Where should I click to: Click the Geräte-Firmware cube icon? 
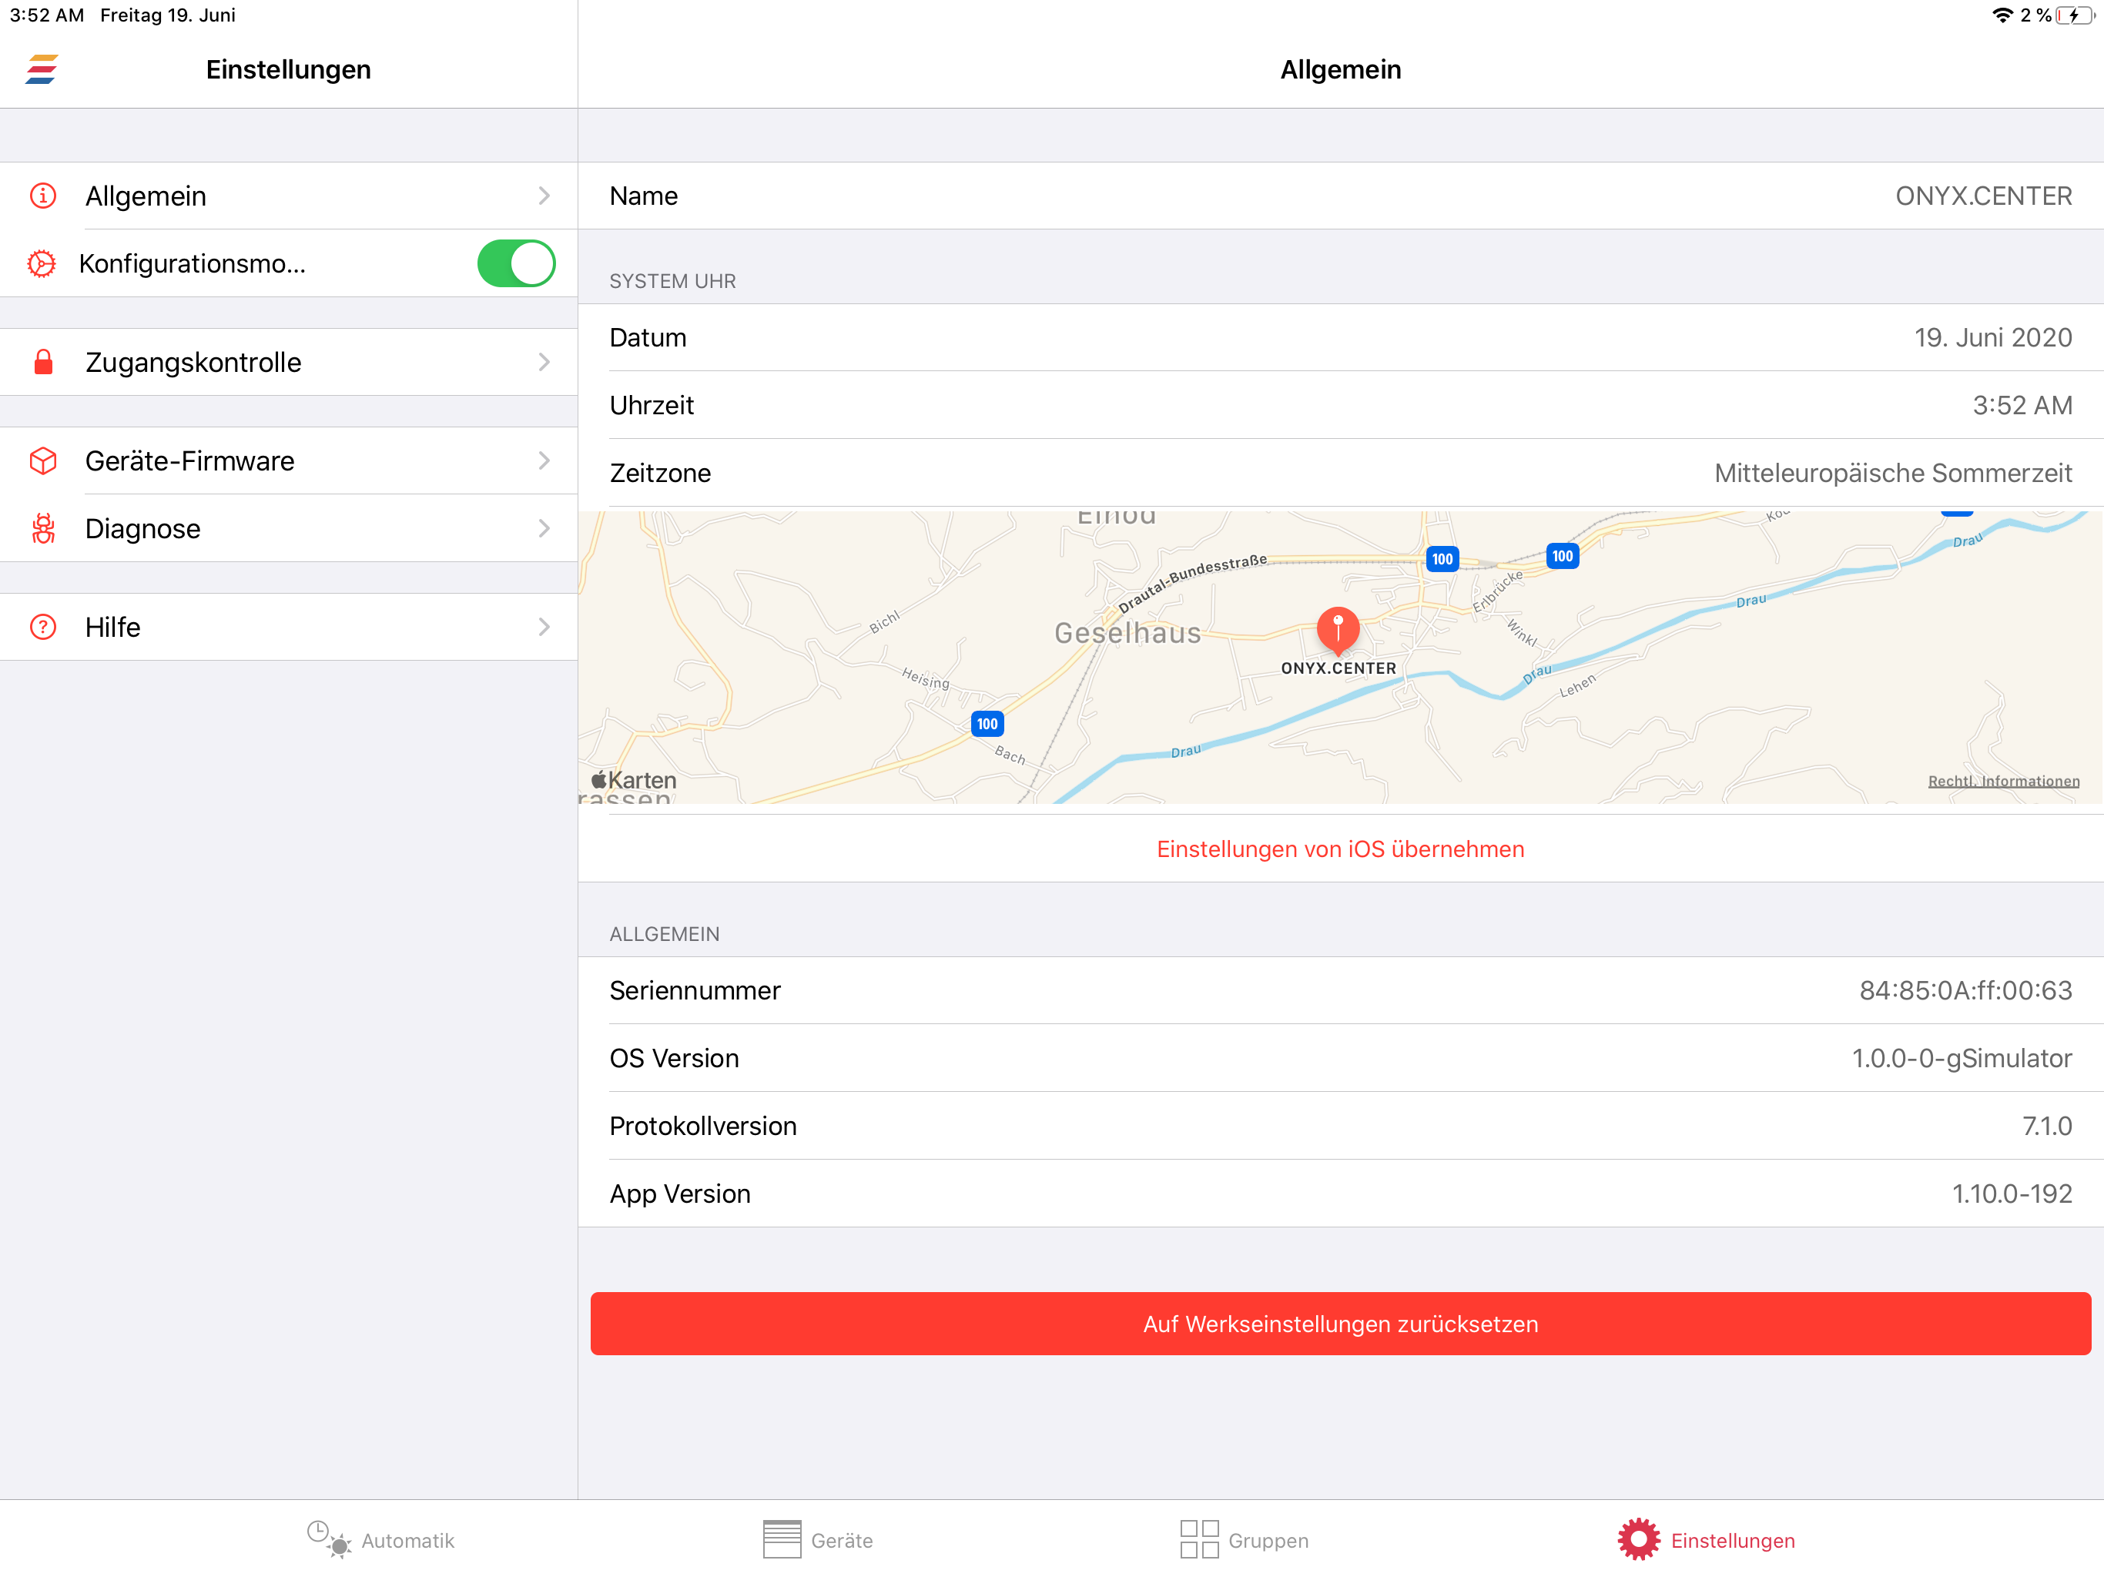coord(43,461)
